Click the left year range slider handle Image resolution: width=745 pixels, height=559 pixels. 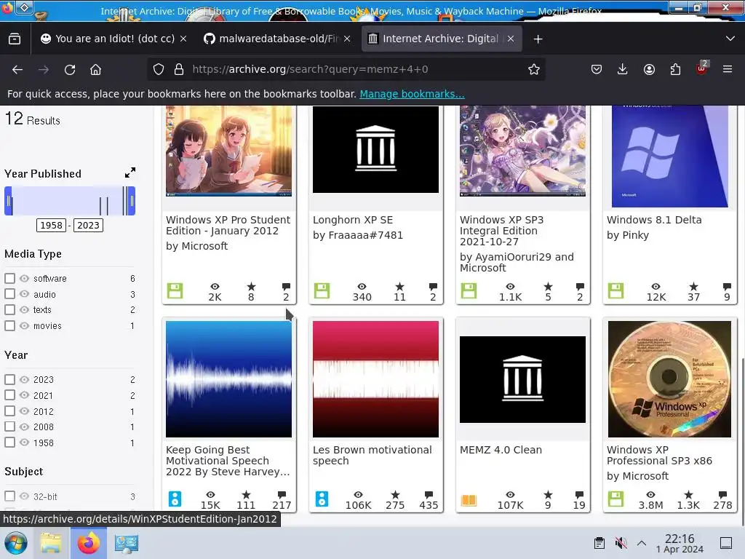point(8,201)
